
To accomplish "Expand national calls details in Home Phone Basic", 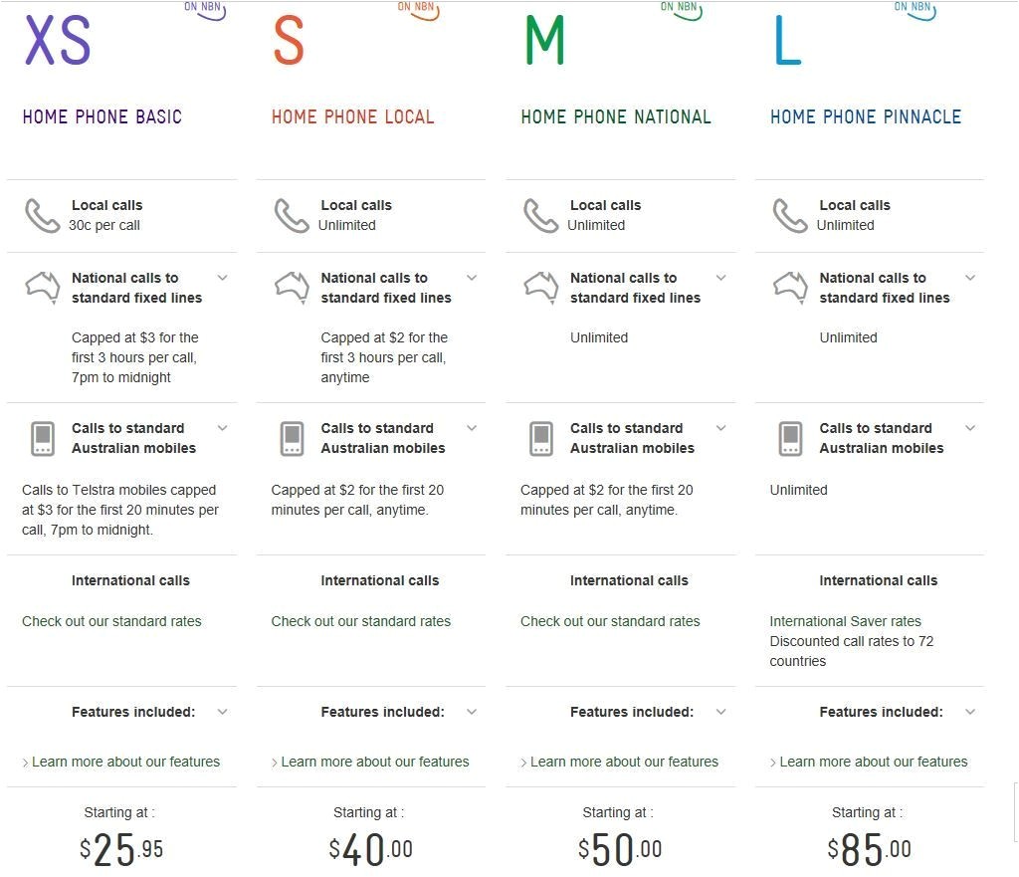I will tap(223, 278).
